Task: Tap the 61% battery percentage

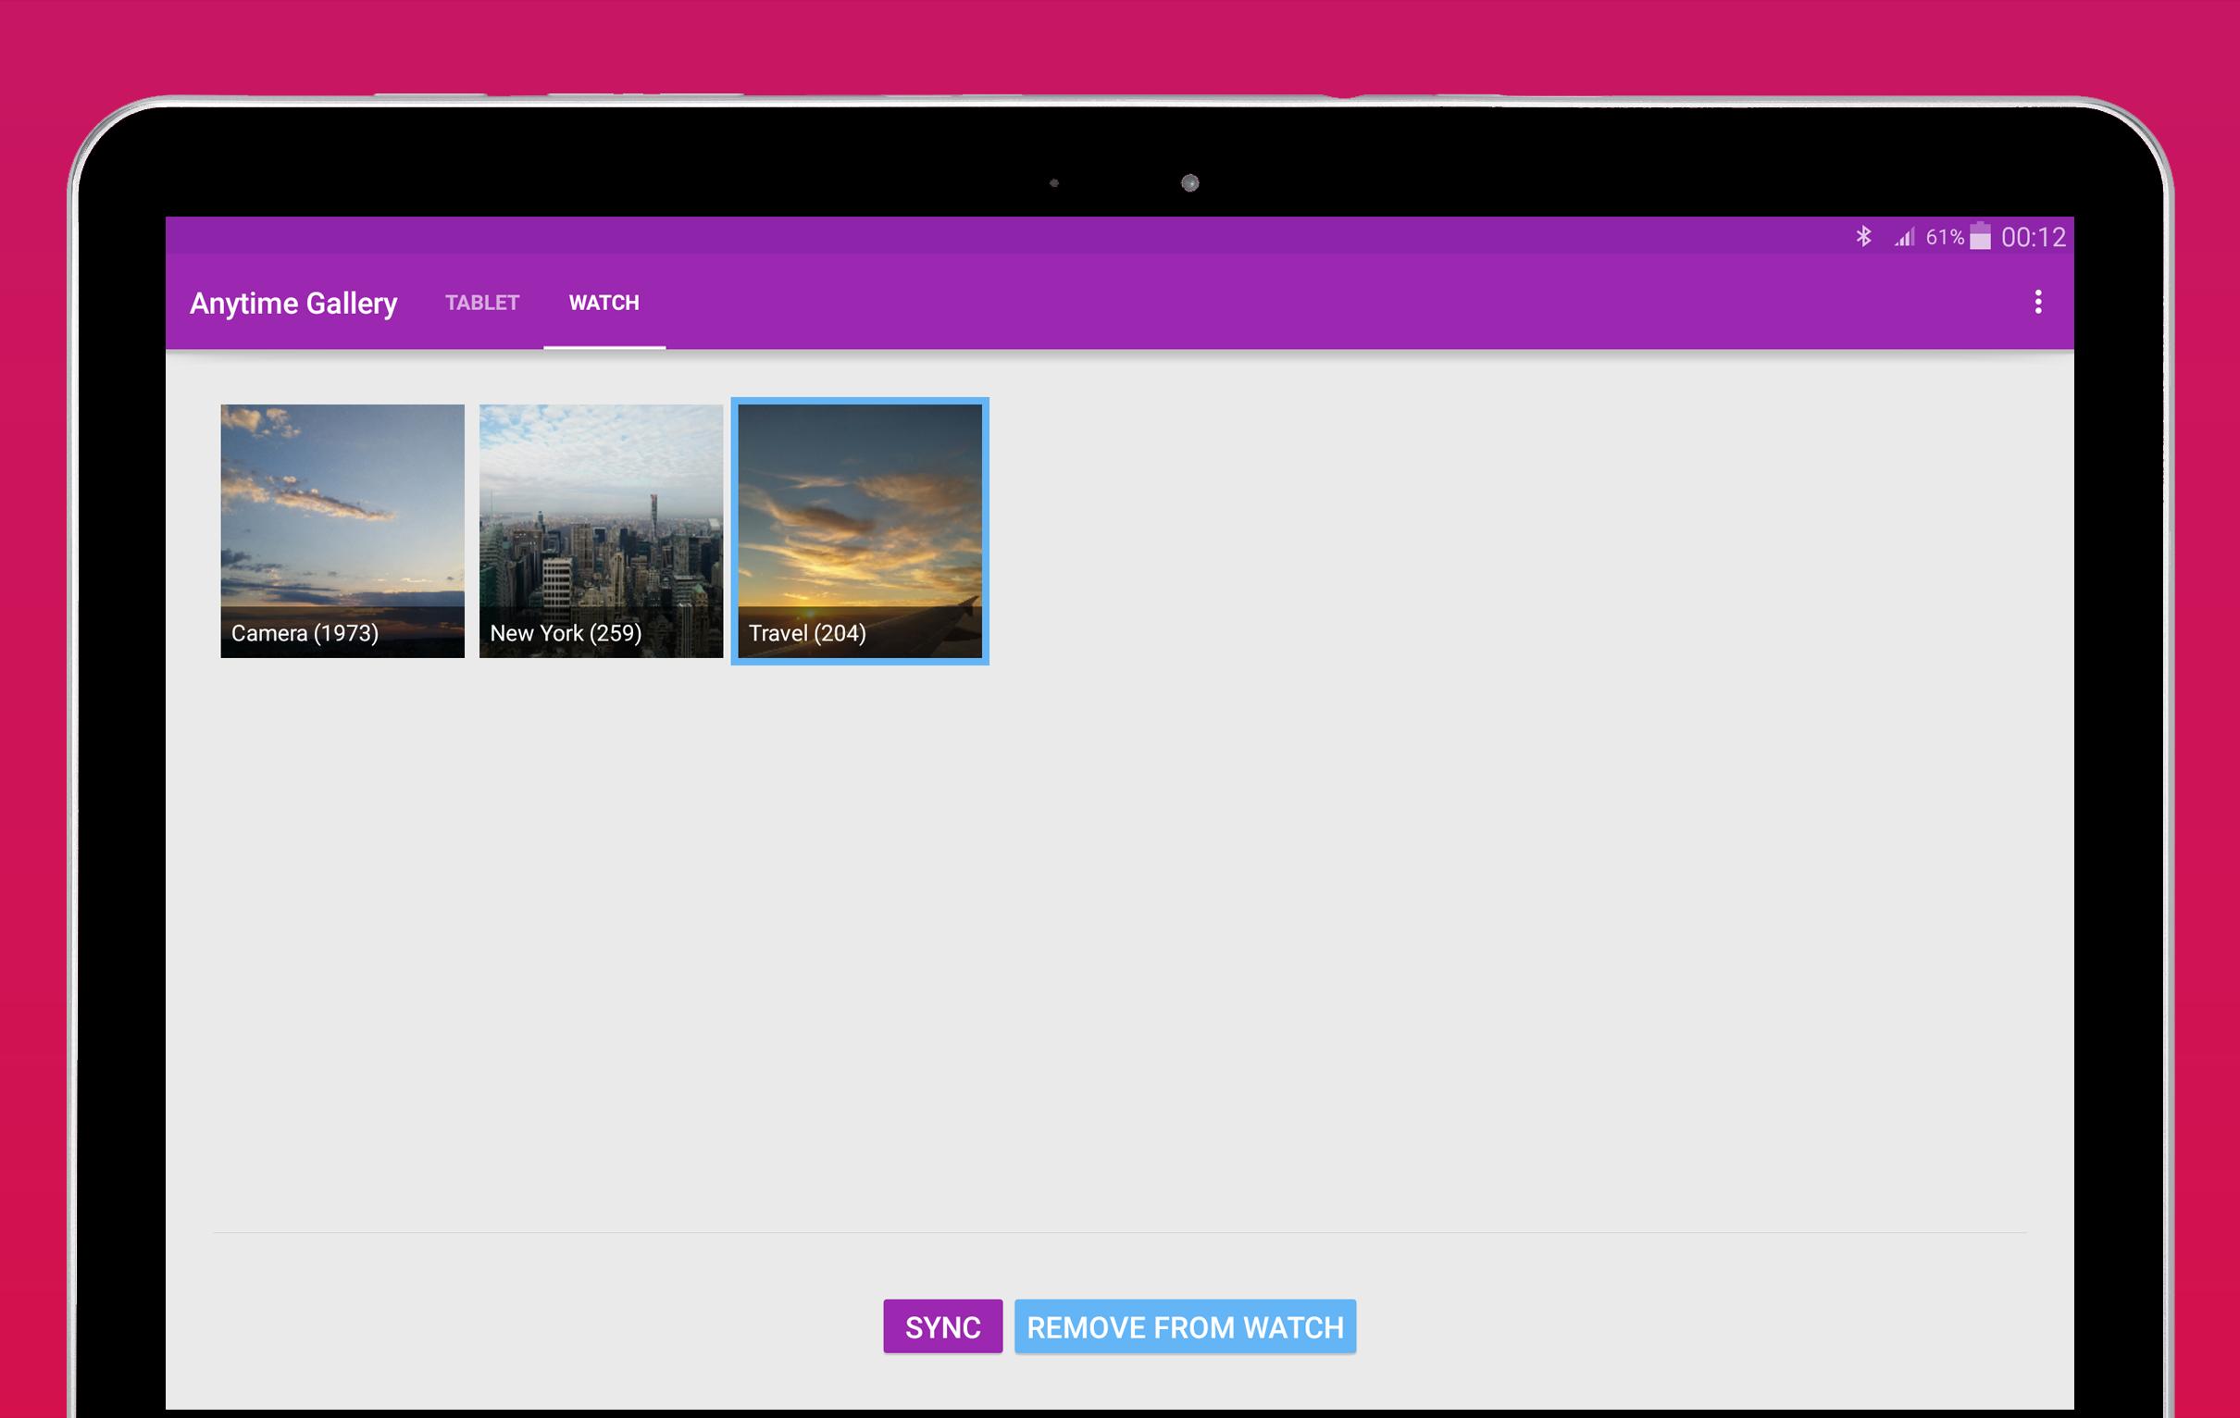Action: [1944, 237]
